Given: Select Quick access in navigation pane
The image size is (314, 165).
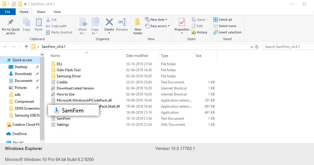Looking at the screenshot, I should [x=20, y=60].
